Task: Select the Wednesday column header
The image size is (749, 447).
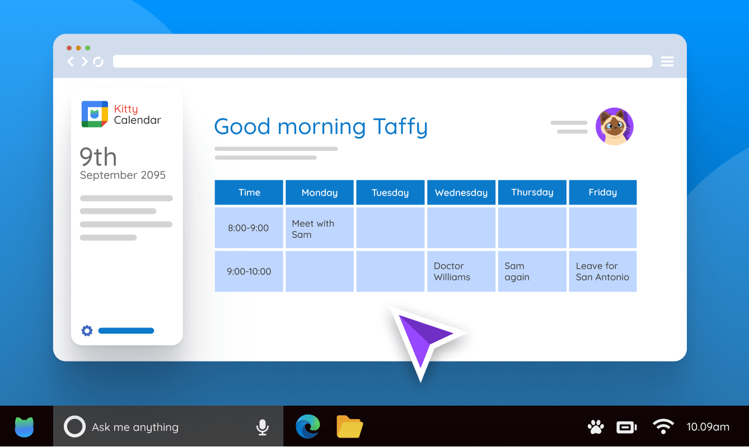Action: 461,192
